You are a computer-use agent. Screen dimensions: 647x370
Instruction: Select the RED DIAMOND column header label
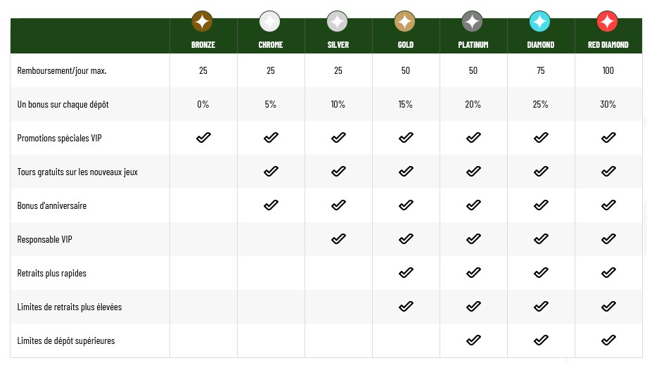point(608,45)
